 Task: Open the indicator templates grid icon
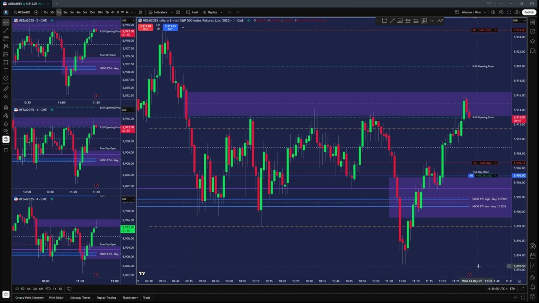tap(178, 12)
